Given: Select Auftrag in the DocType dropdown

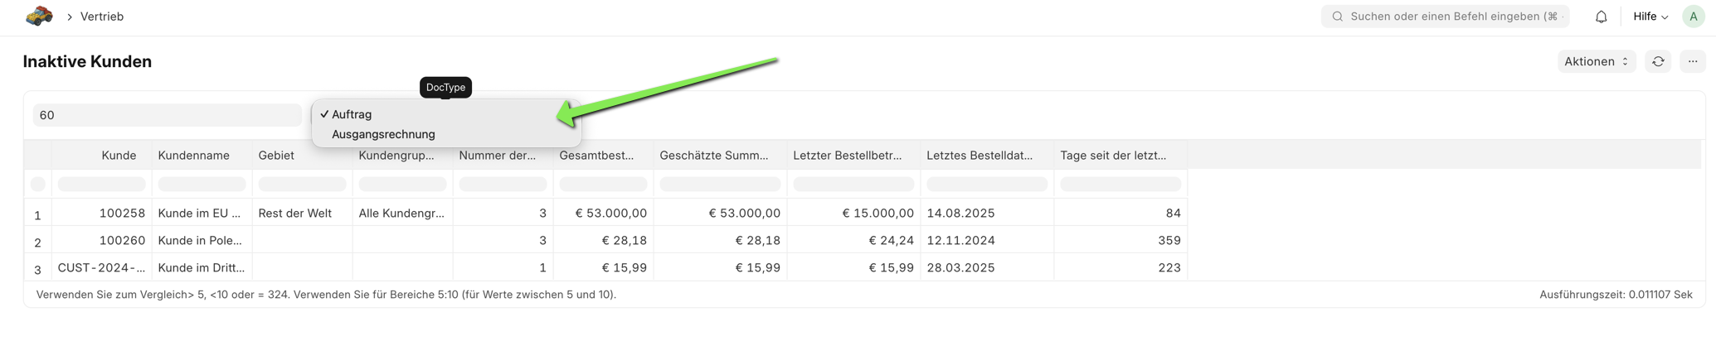Looking at the screenshot, I should point(352,114).
